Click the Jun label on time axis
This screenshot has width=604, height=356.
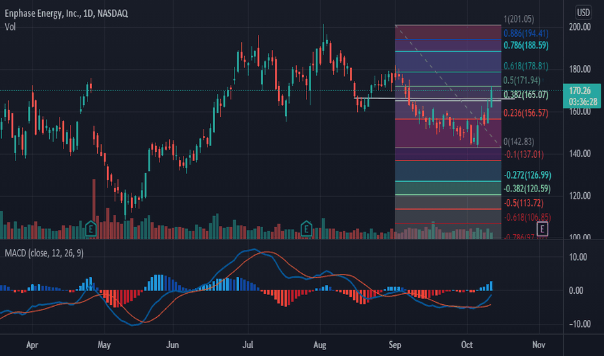click(172, 345)
